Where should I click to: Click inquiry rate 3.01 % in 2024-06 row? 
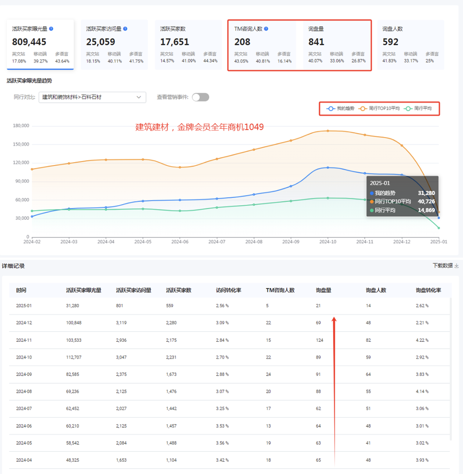422,426
